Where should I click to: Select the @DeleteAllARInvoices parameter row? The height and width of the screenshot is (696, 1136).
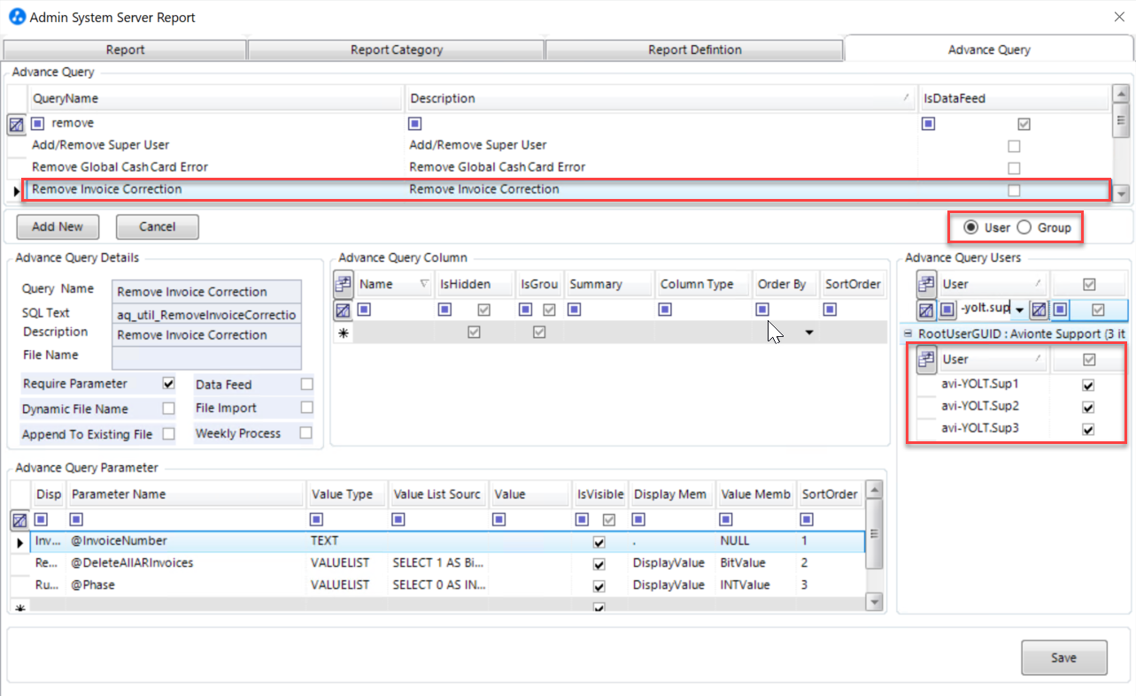point(446,563)
